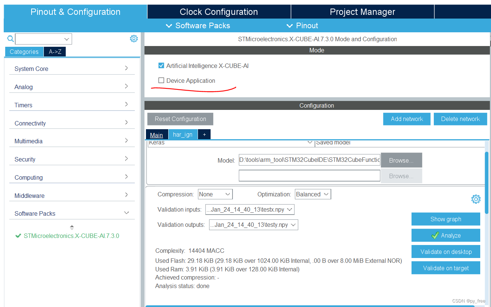Image resolution: width=491 pixels, height=307 pixels.
Task: Click the Complexity 14404 MACC text
Action: tap(190, 251)
